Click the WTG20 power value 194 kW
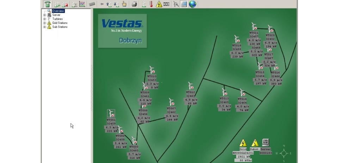The height and width of the screenshot is (163, 338). [x=270, y=46]
